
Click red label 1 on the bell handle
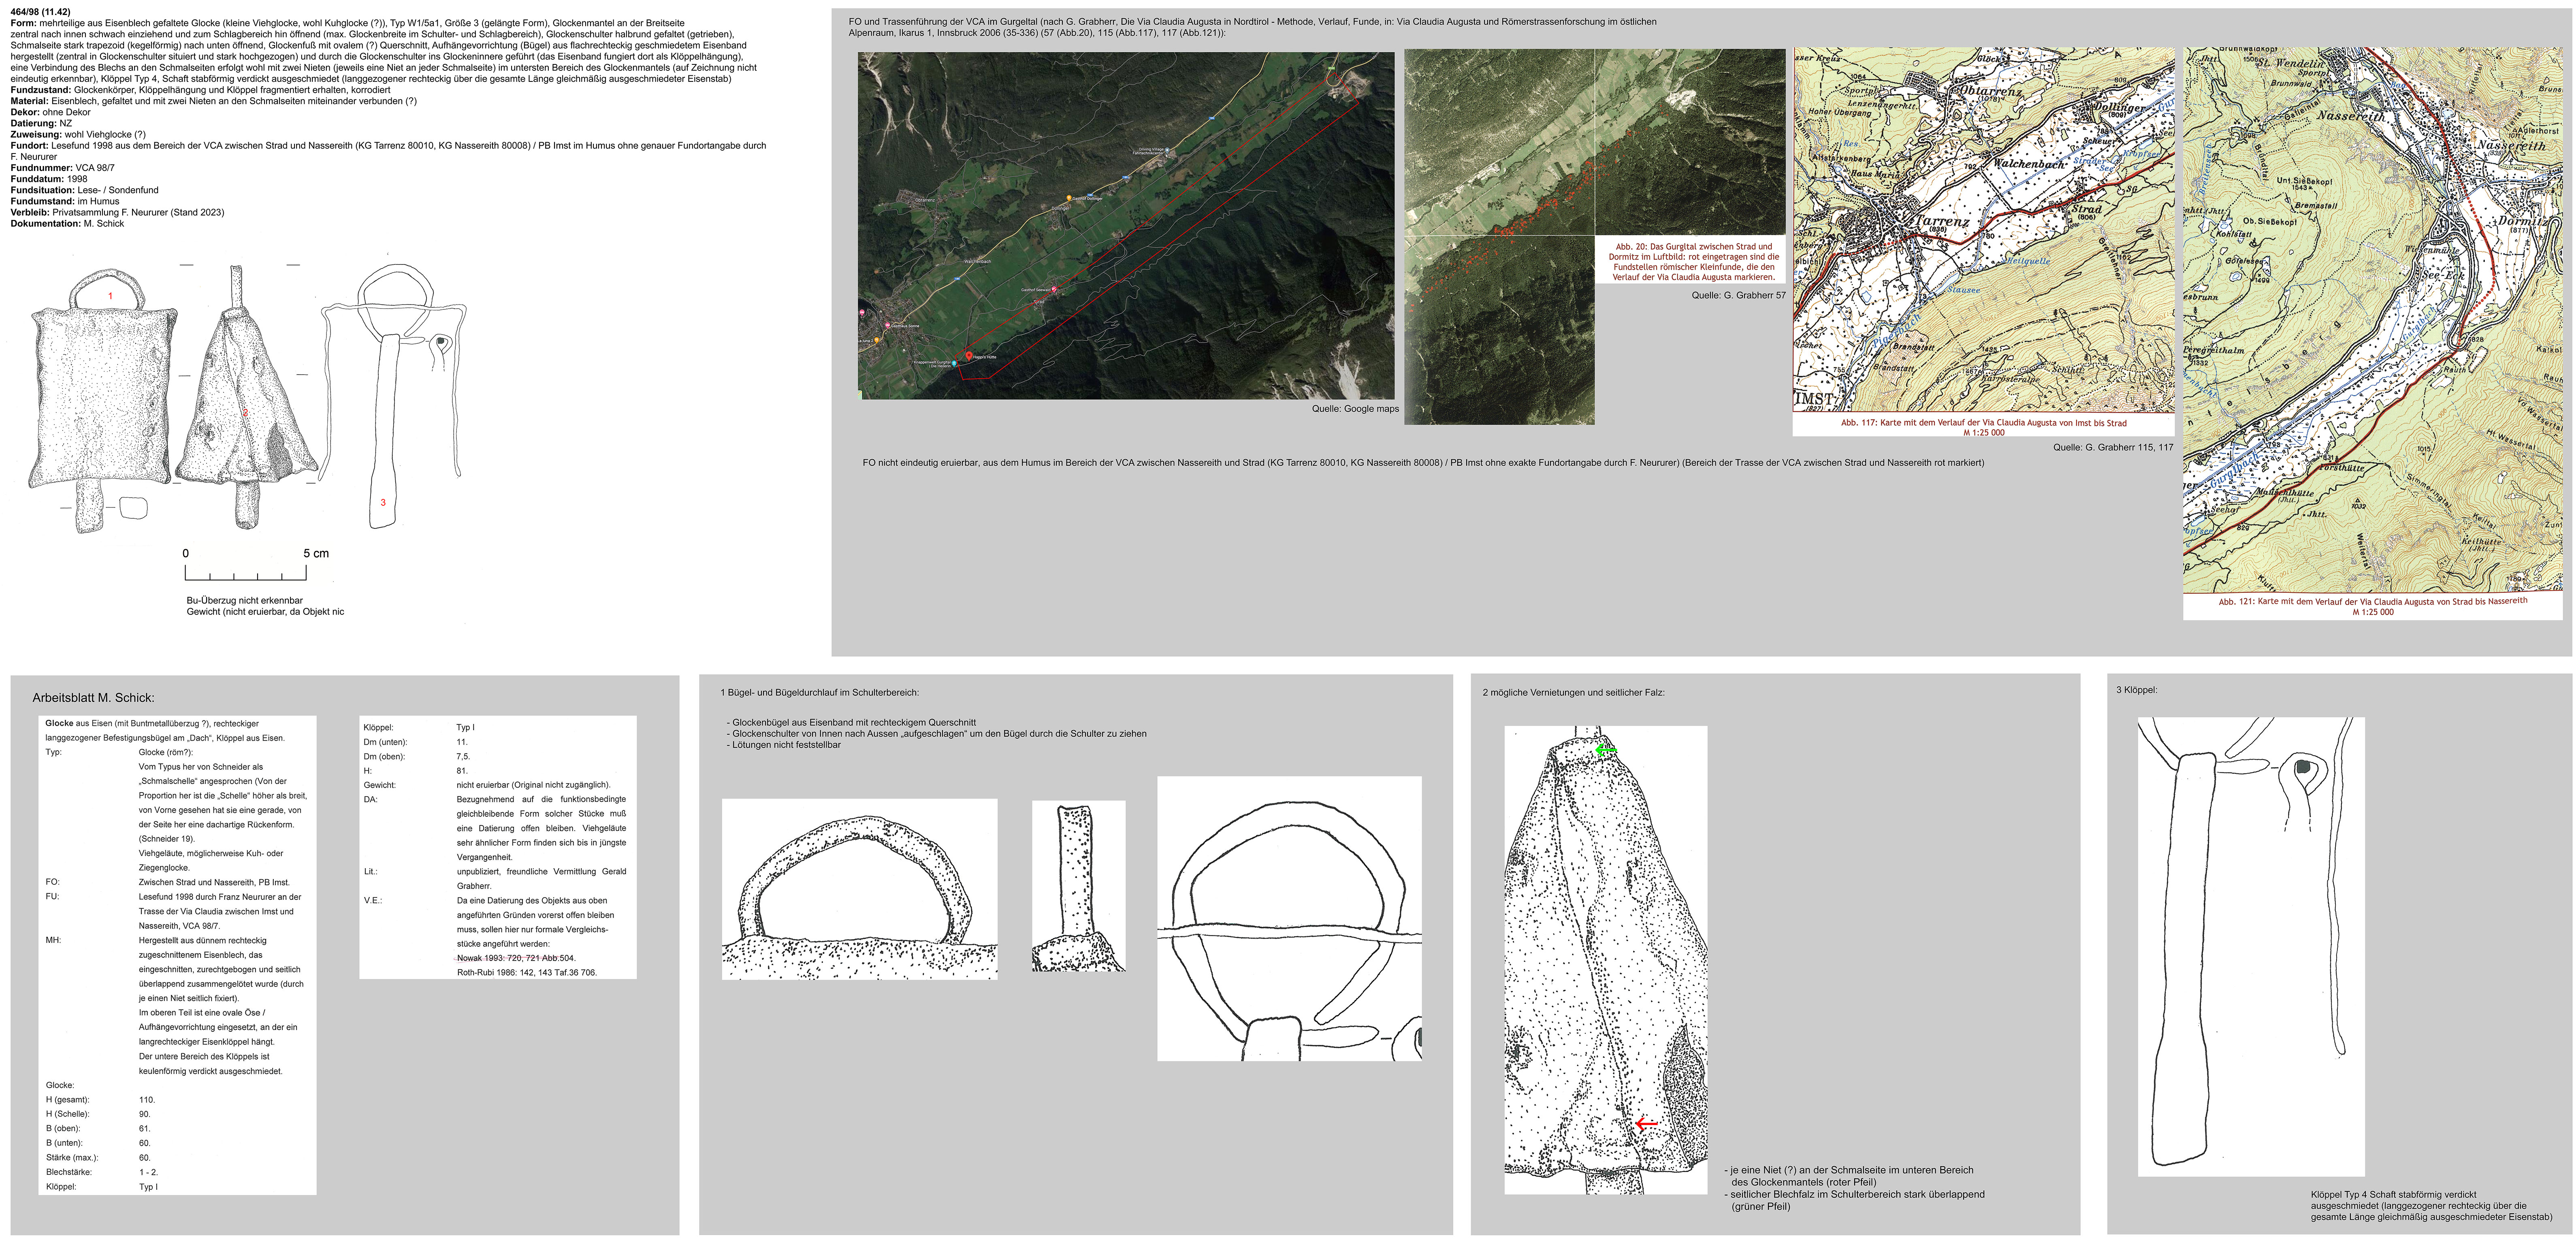pos(111,296)
